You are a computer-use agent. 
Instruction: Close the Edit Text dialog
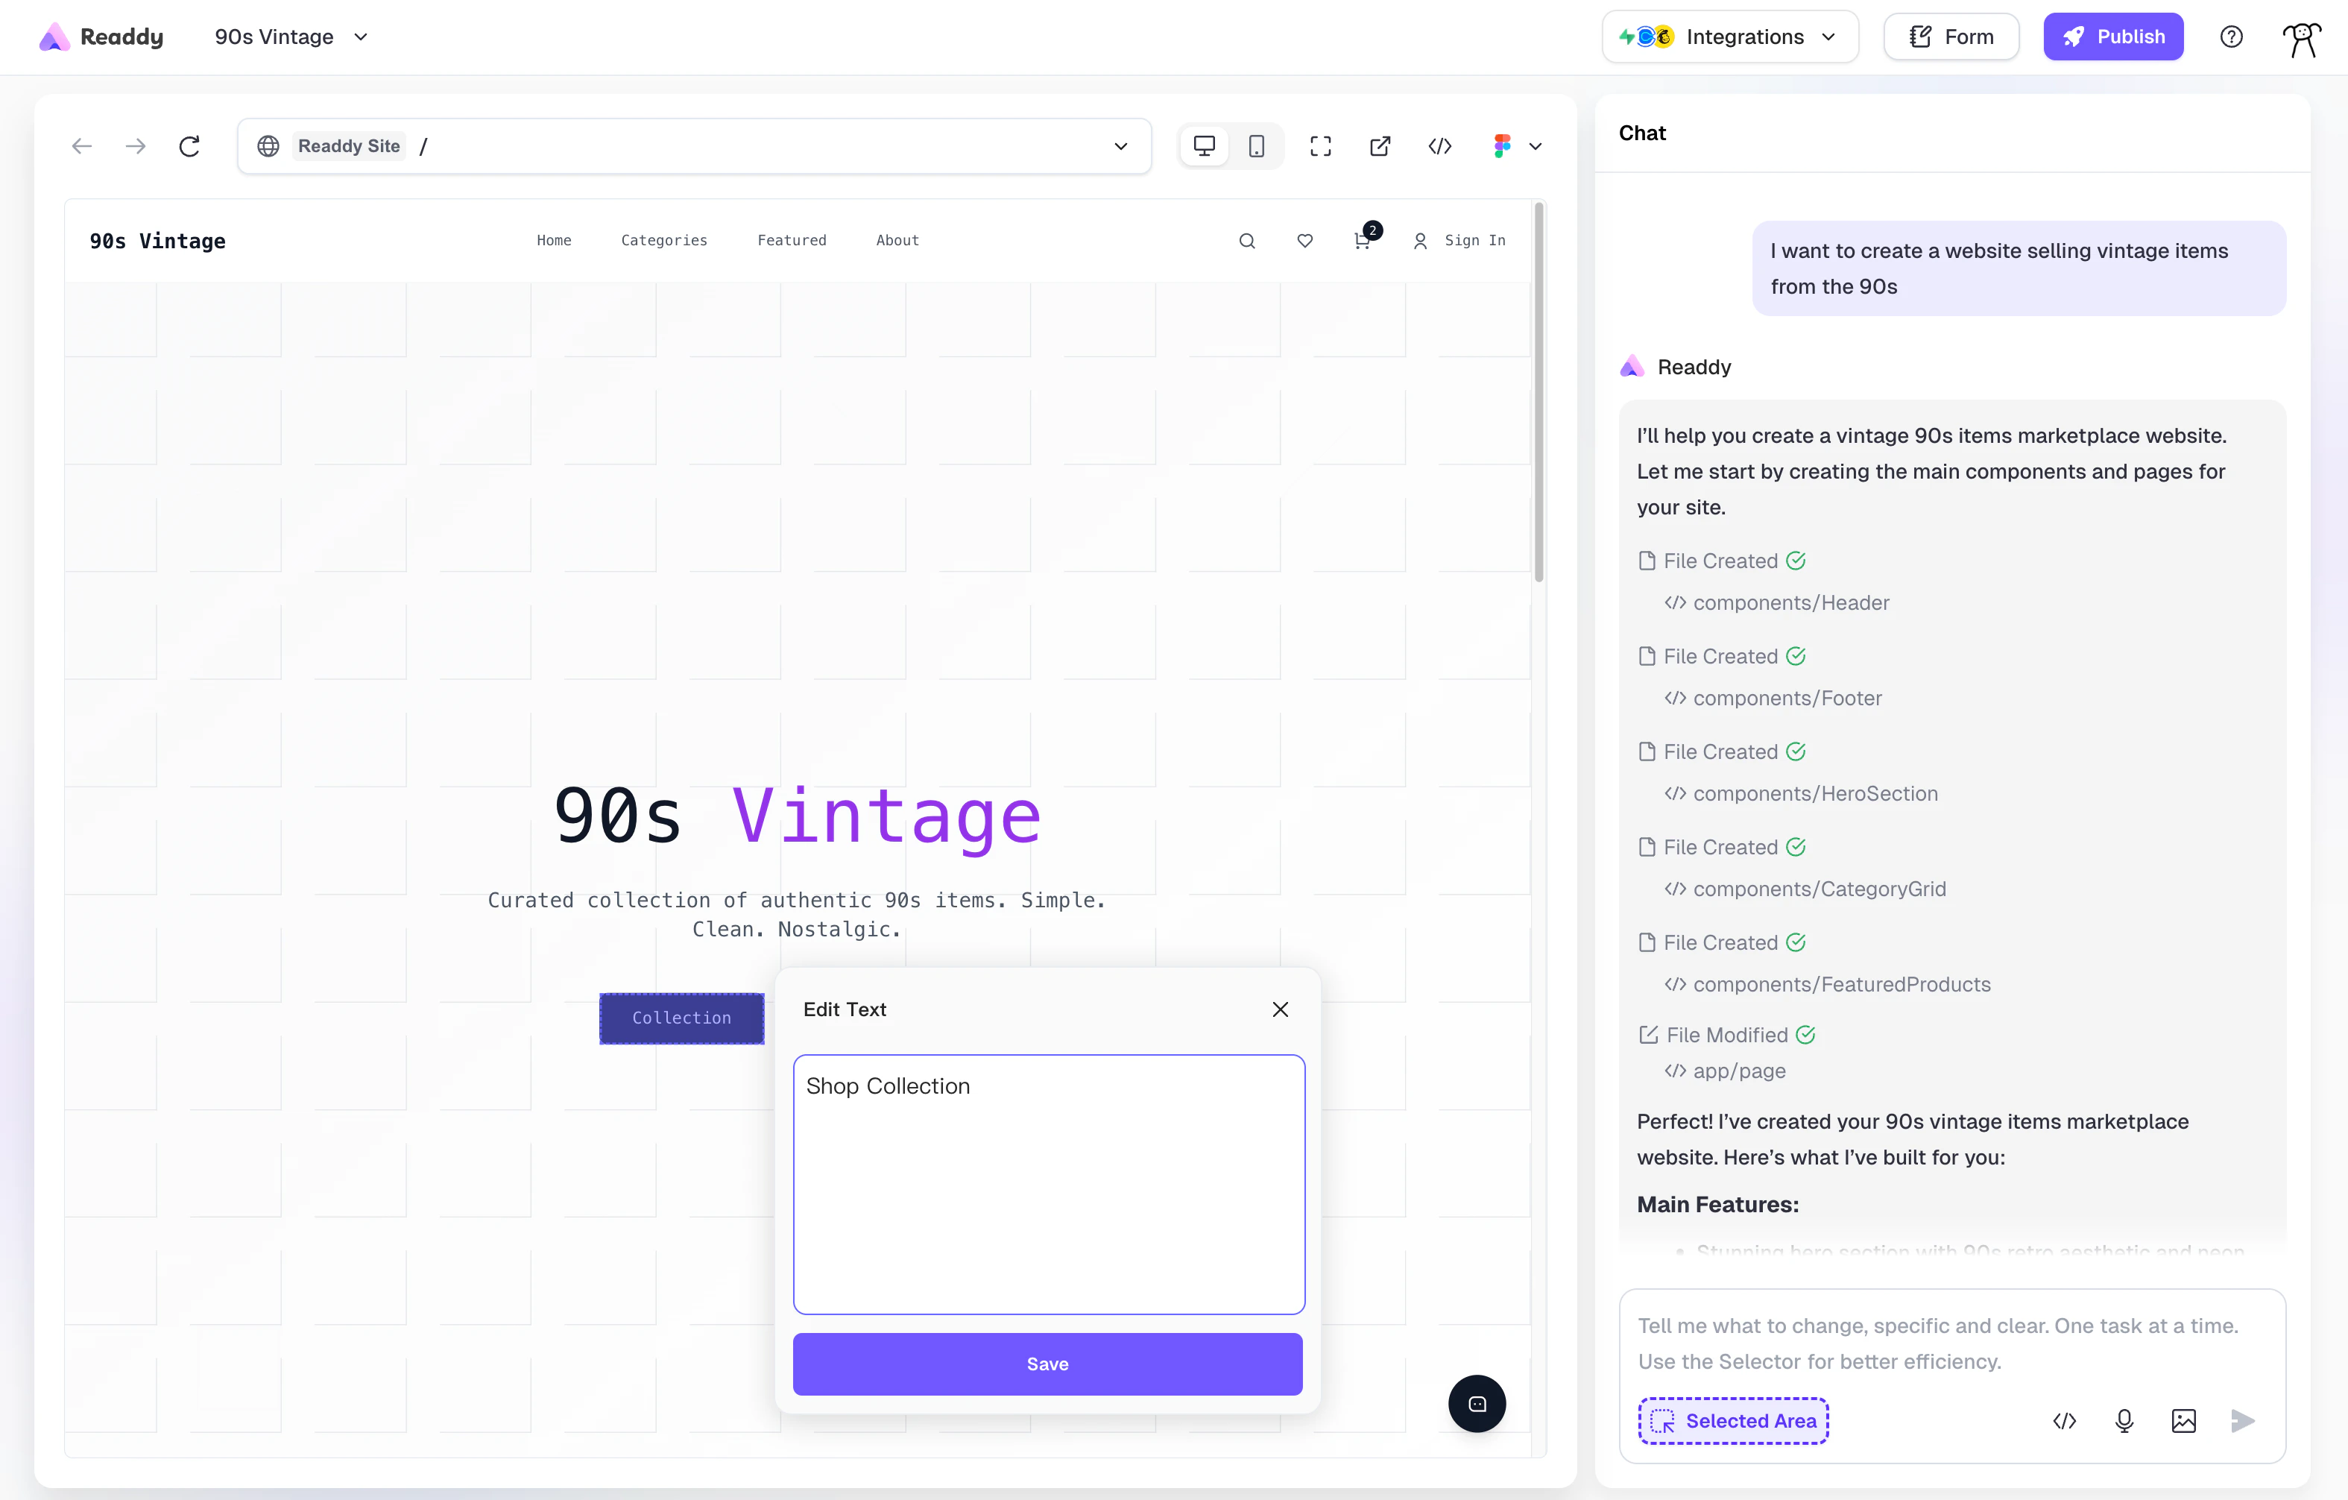pos(1279,1009)
